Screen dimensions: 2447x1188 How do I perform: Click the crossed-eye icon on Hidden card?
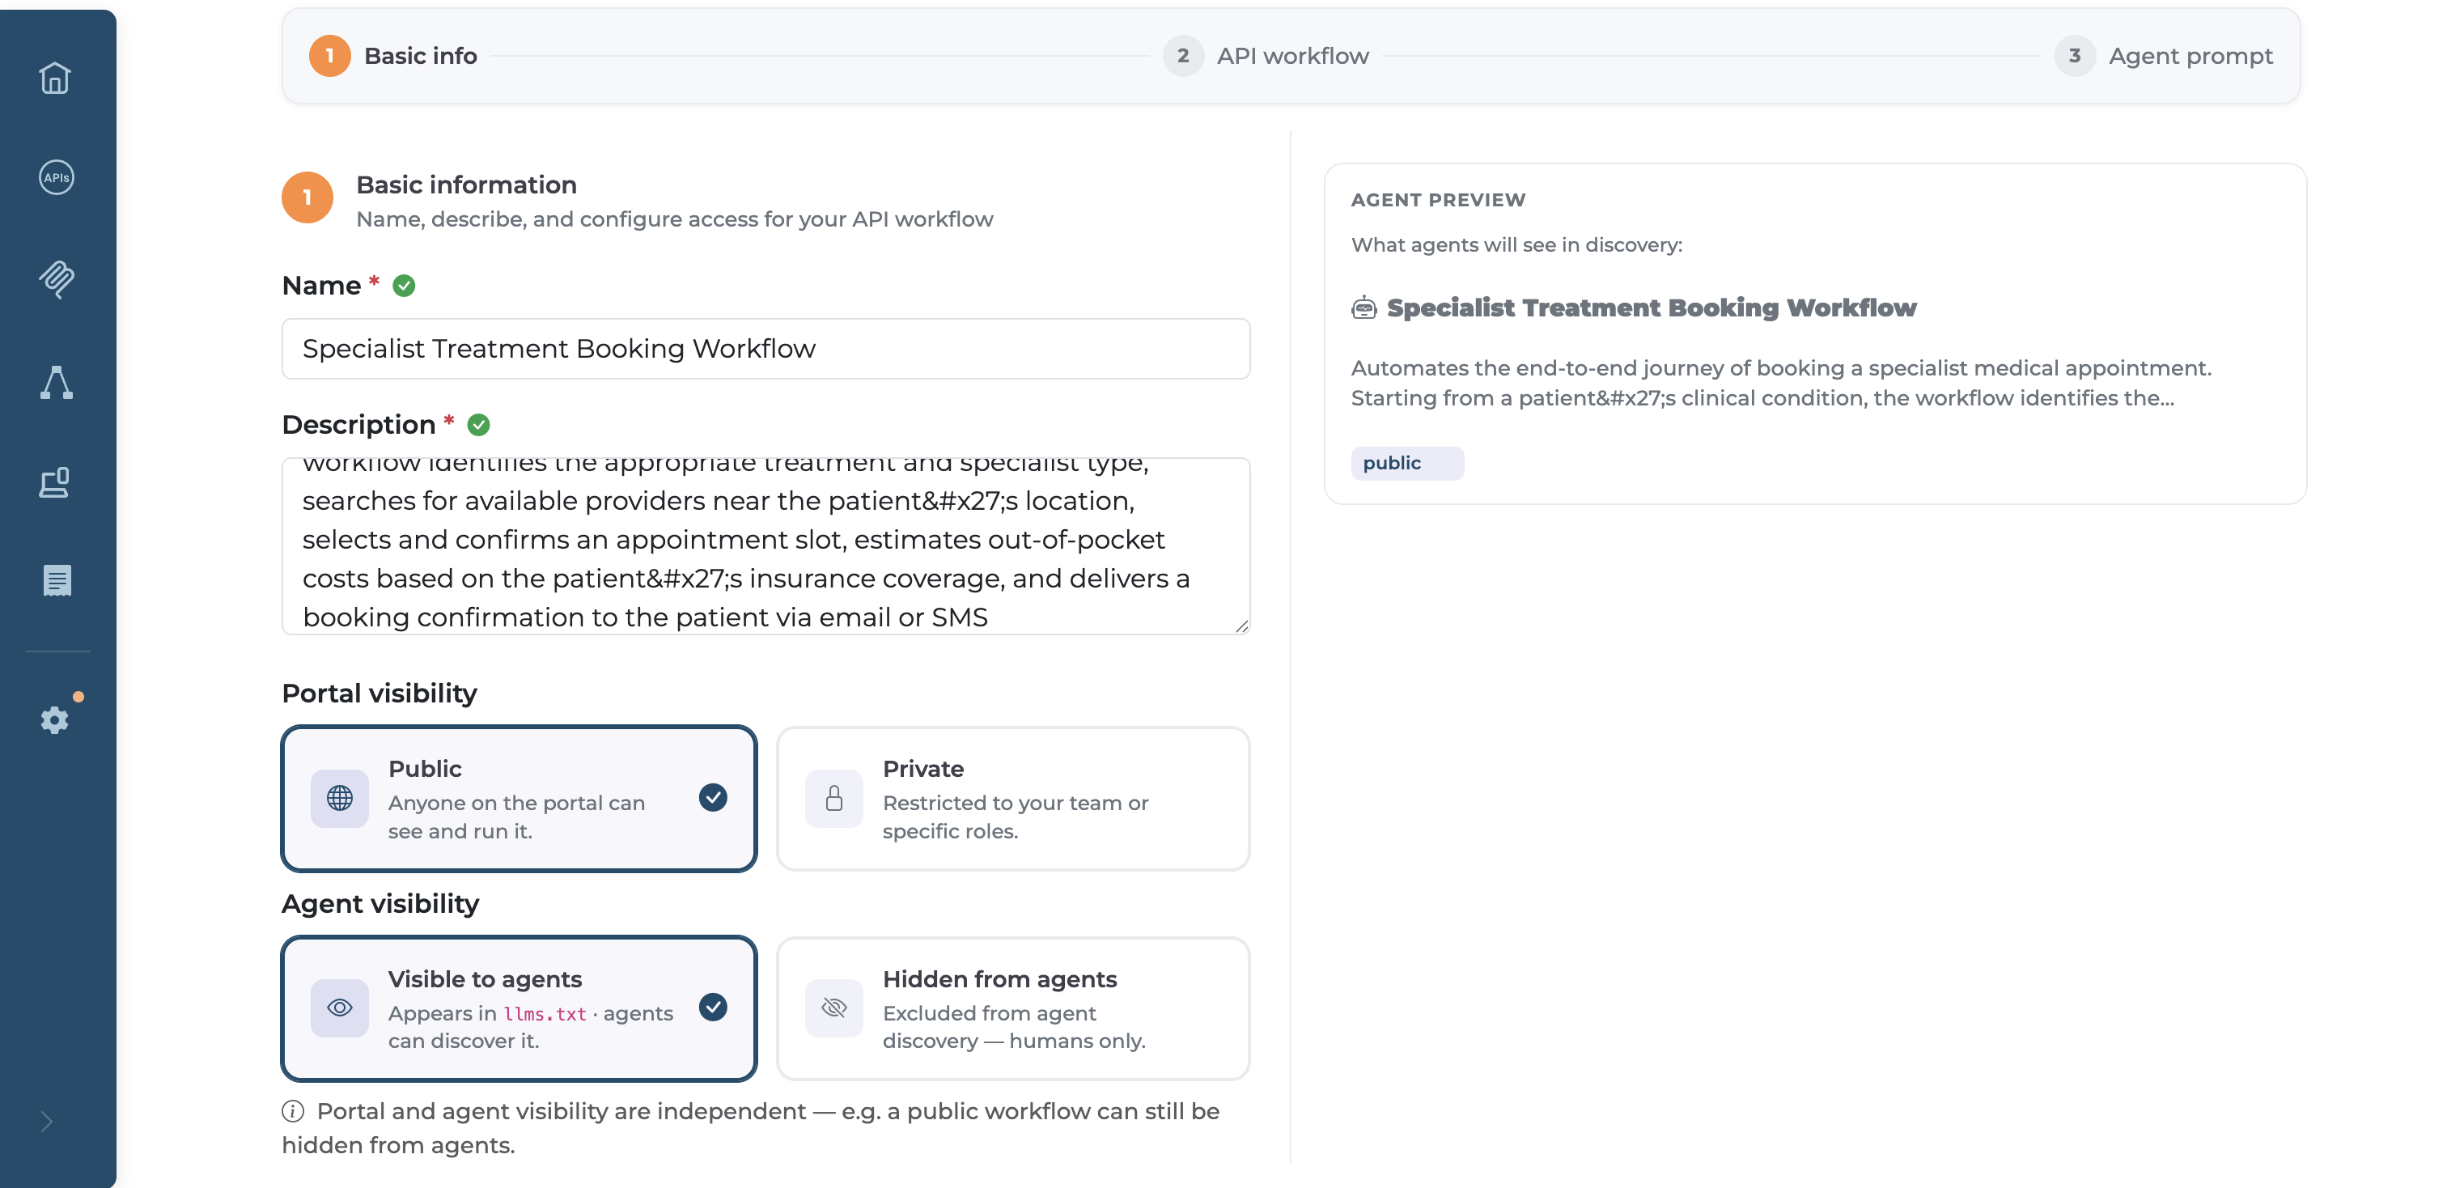click(834, 1008)
